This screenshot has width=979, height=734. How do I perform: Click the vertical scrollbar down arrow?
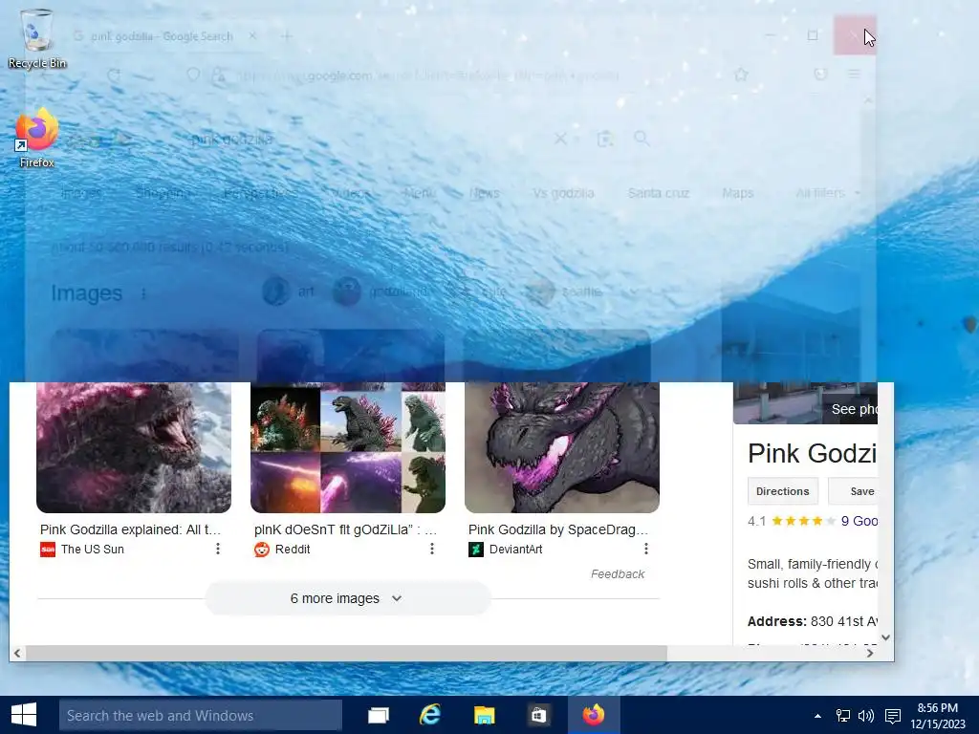point(885,637)
